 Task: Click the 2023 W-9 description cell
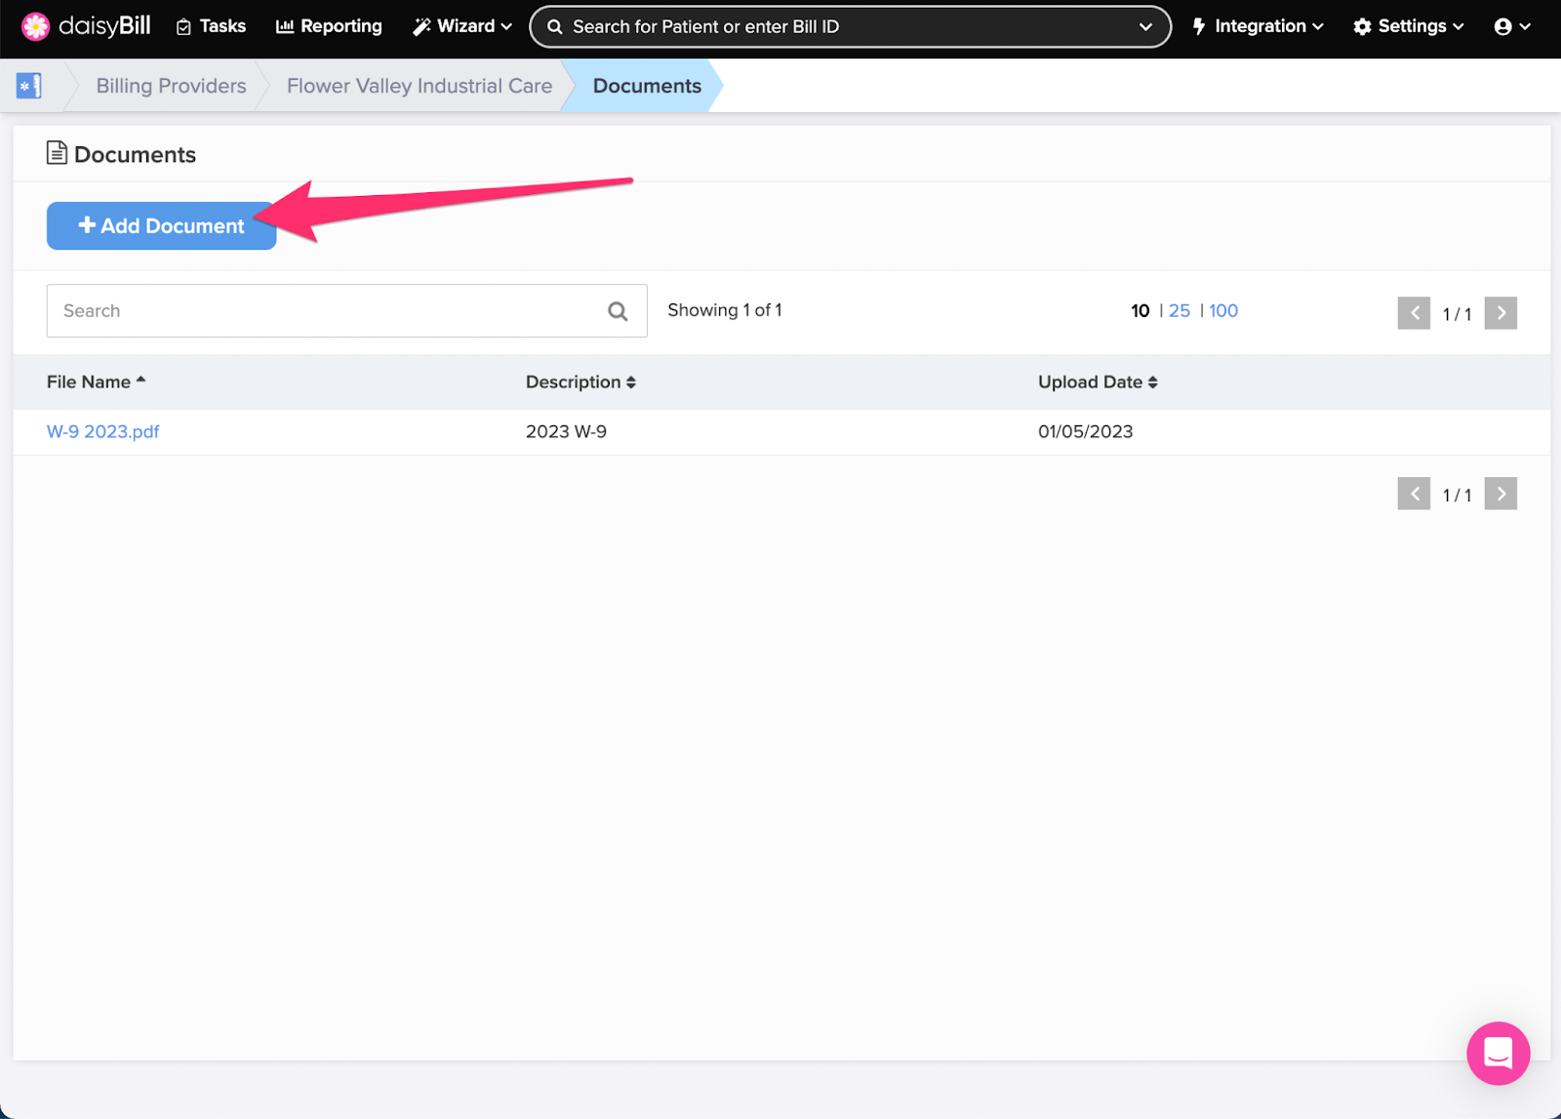[x=566, y=432]
